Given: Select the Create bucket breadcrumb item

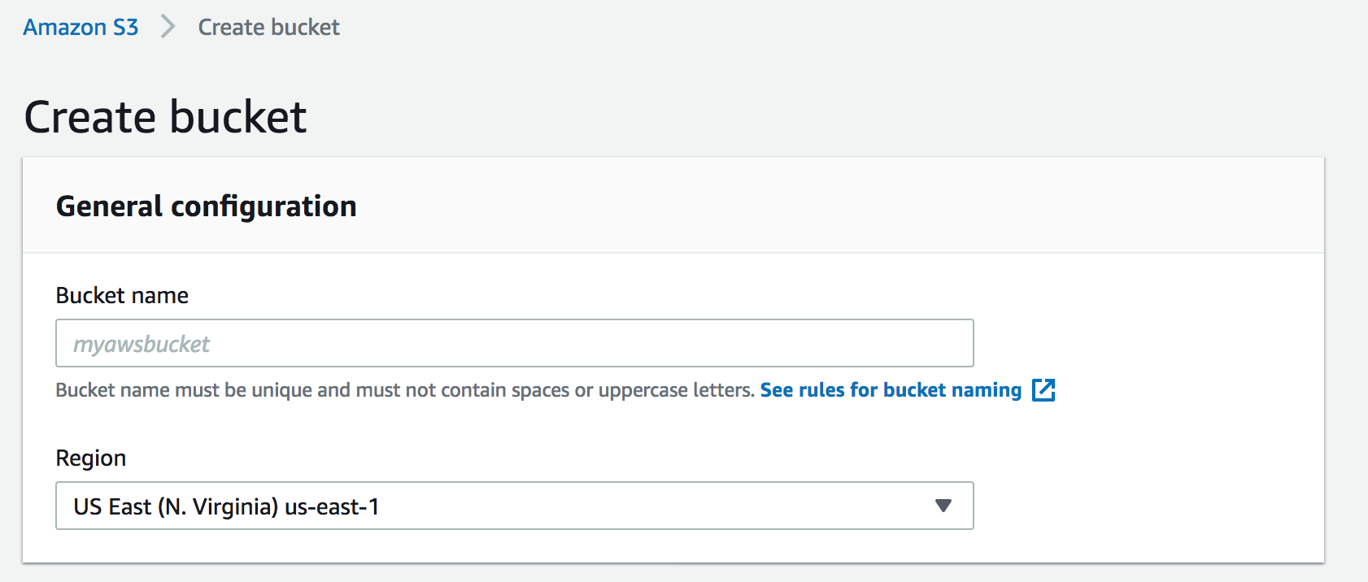Looking at the screenshot, I should coord(268,27).
